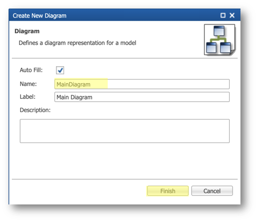
Task: Click the Name: label
Action: (28, 84)
